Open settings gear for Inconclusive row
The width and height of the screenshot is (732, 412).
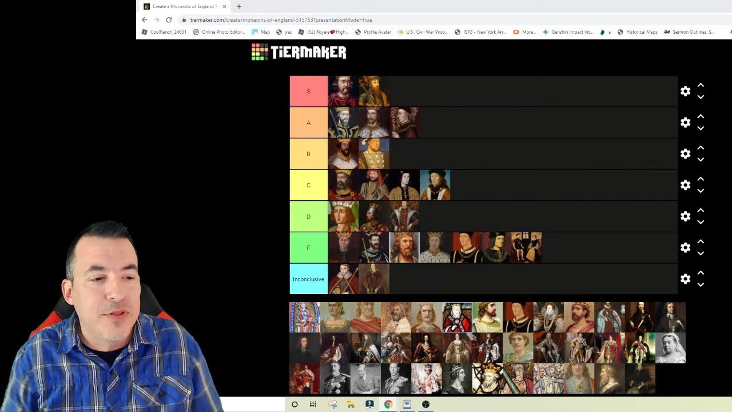pos(685,279)
